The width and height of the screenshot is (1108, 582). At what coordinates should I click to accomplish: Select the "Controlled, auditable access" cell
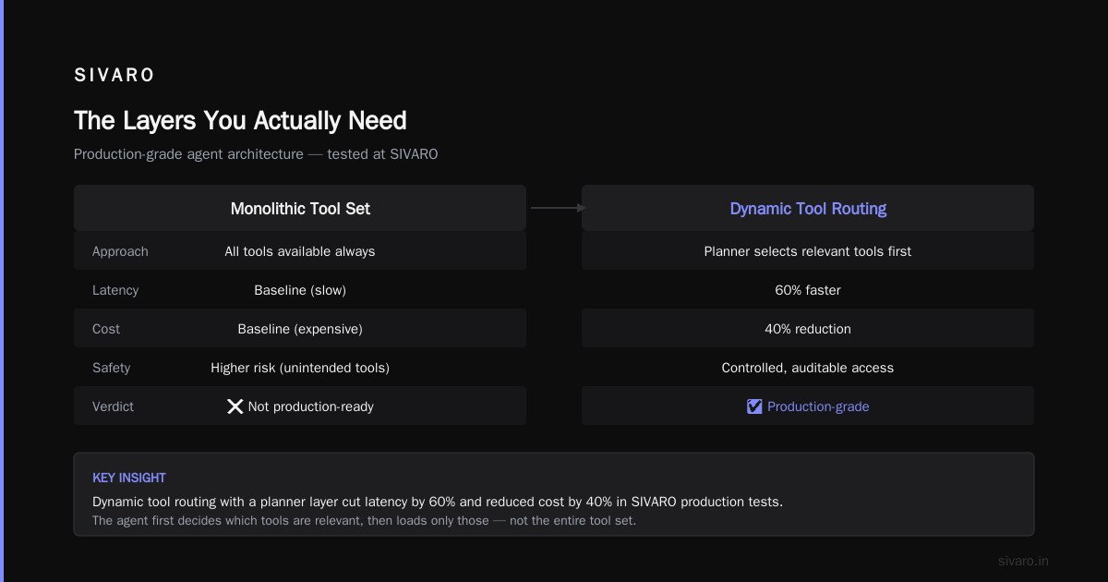coord(808,368)
